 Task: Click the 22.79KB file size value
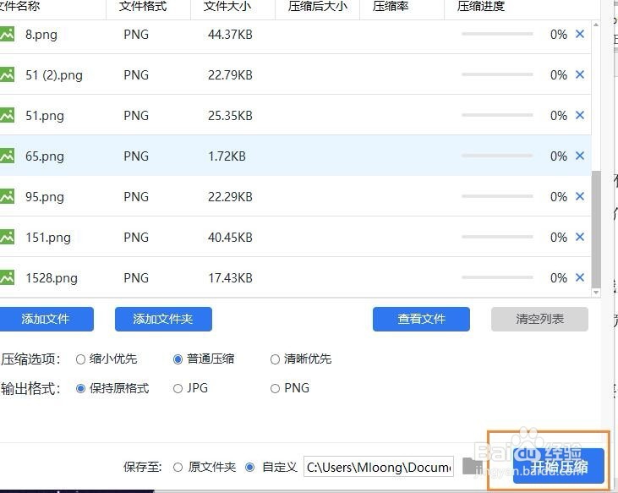230,75
